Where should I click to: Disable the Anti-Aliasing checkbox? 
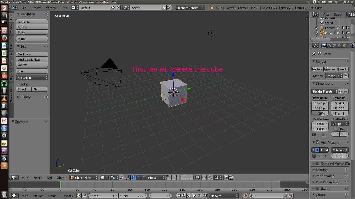(x=318, y=142)
